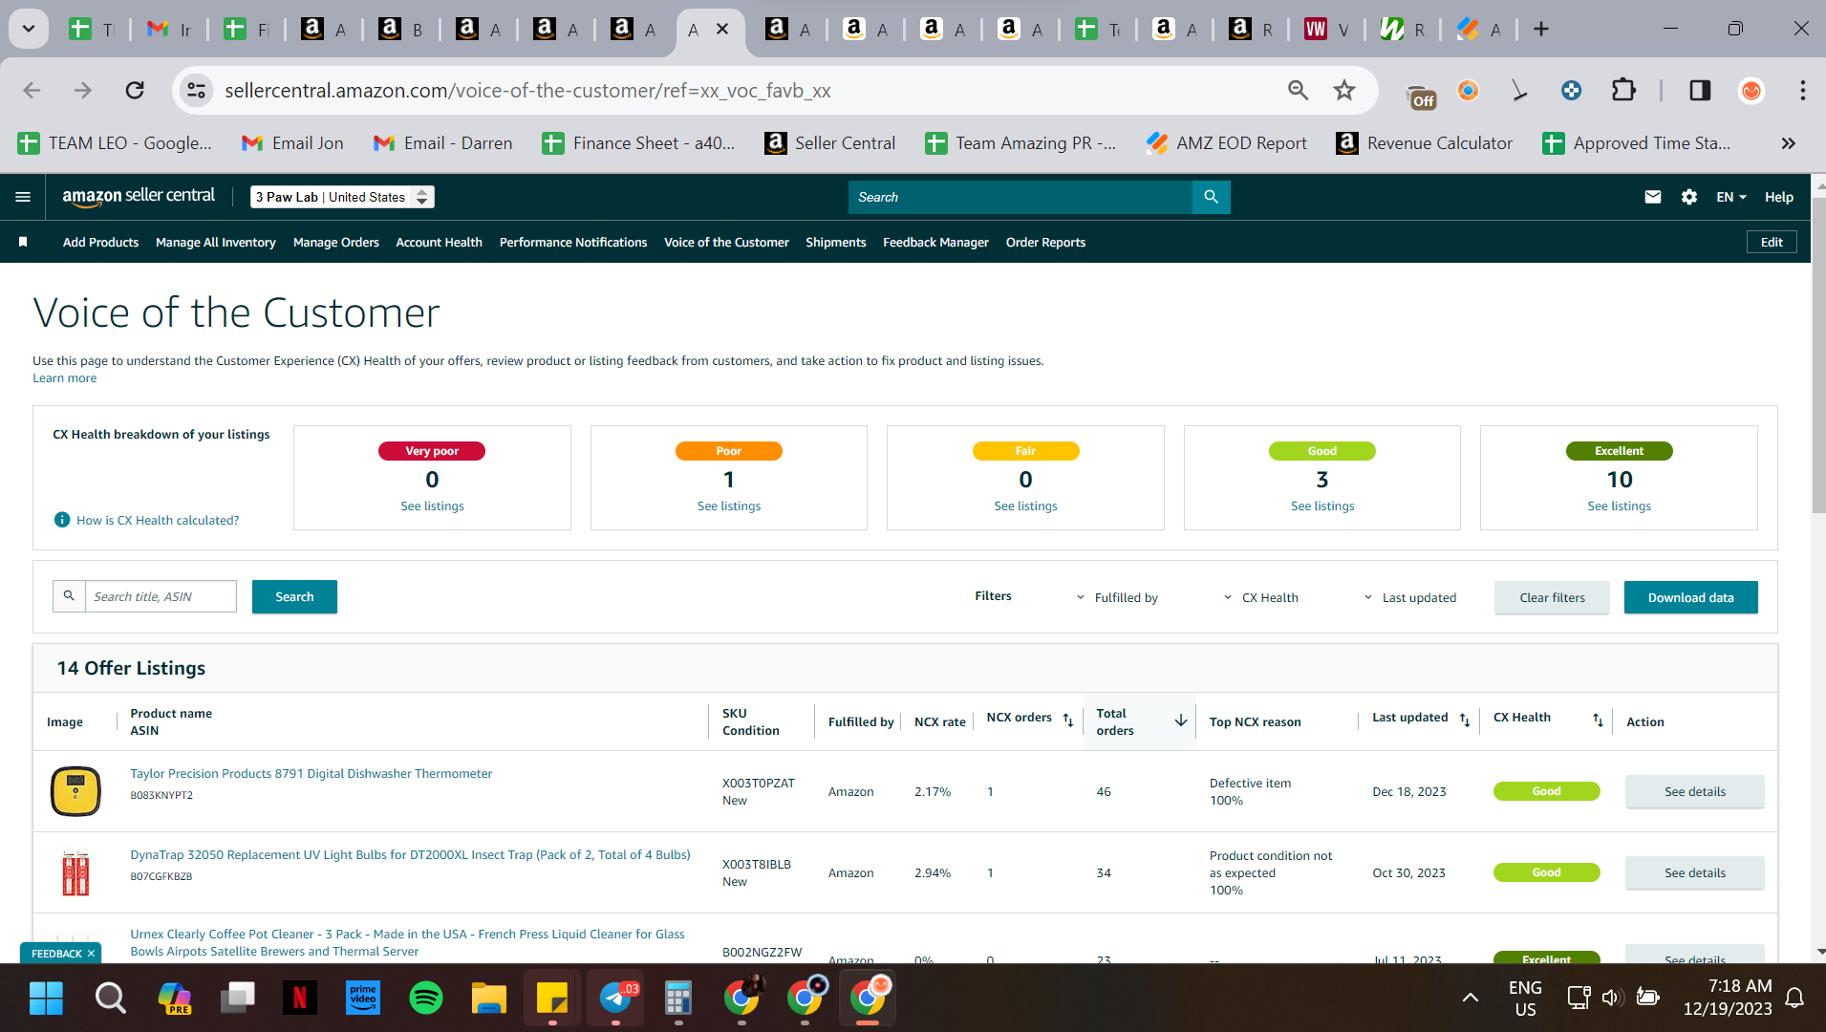Click the Very poor red status badge
The height and width of the screenshot is (1032, 1826).
tap(432, 451)
